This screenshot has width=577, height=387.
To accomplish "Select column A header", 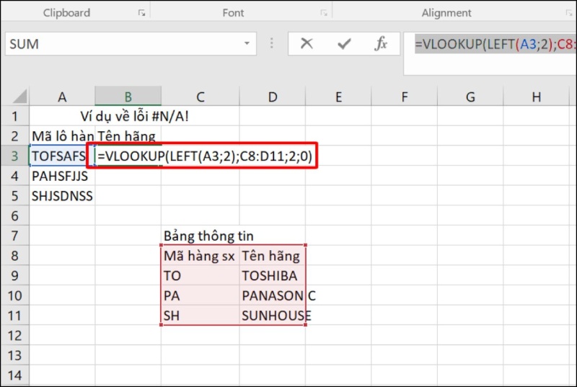I will (62, 97).
